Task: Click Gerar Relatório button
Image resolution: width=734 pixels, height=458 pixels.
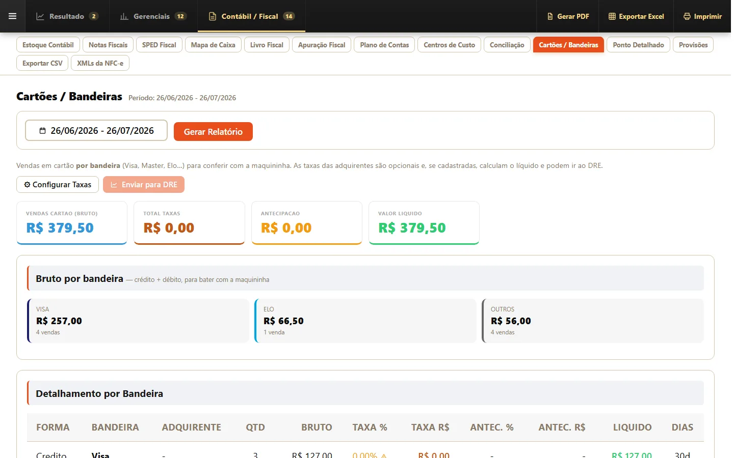Action: coord(213,132)
